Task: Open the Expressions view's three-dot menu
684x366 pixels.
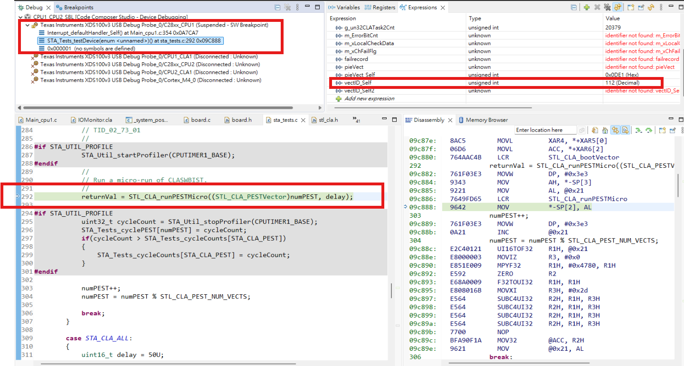Action: [x=661, y=8]
